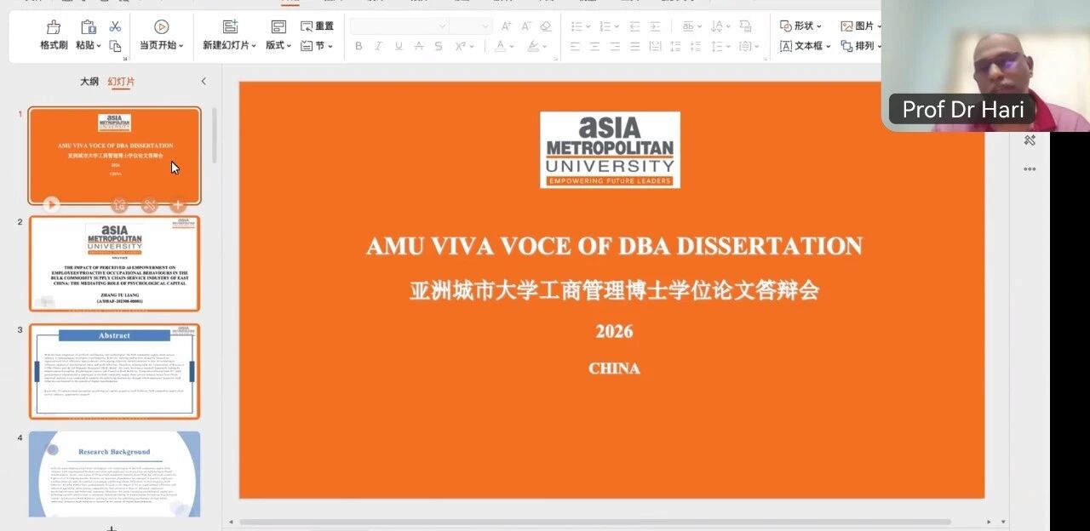
Task: Click the horizontal scrollbar under slide
Action: (x=595, y=522)
